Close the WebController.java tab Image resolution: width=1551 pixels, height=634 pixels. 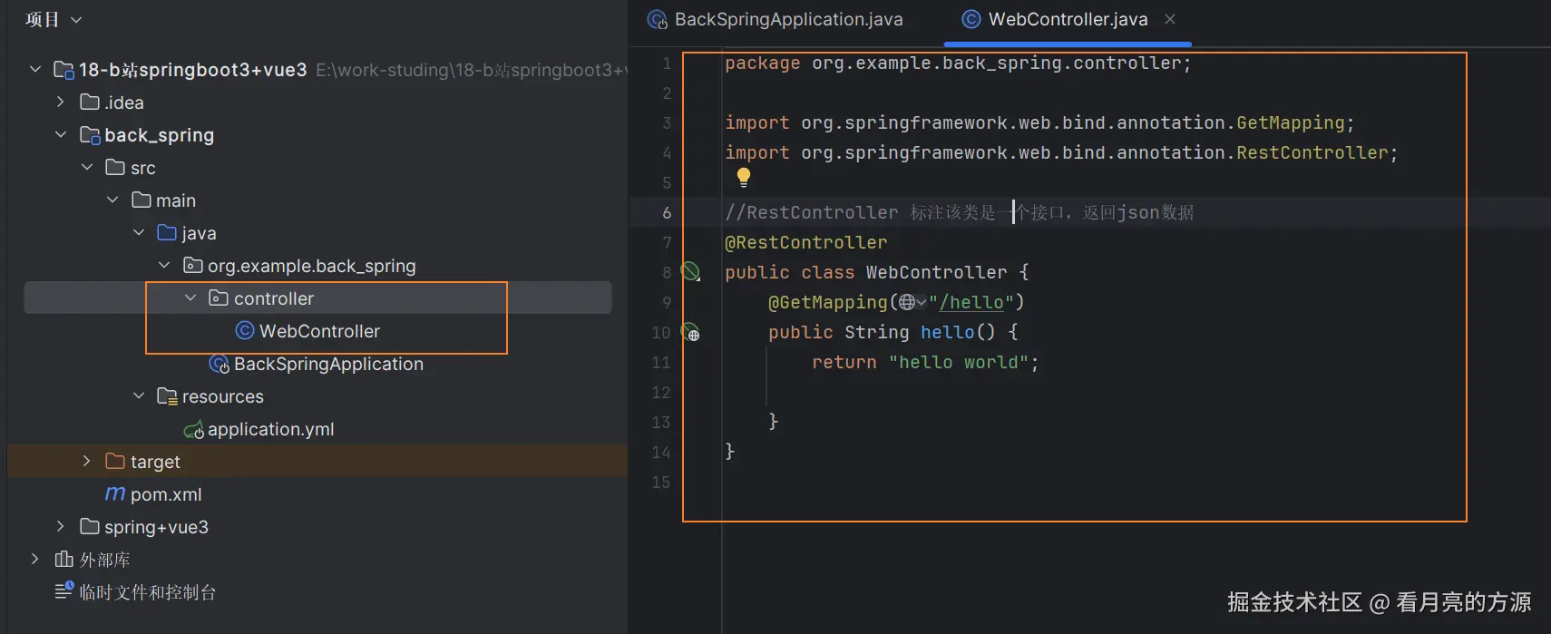(1170, 19)
